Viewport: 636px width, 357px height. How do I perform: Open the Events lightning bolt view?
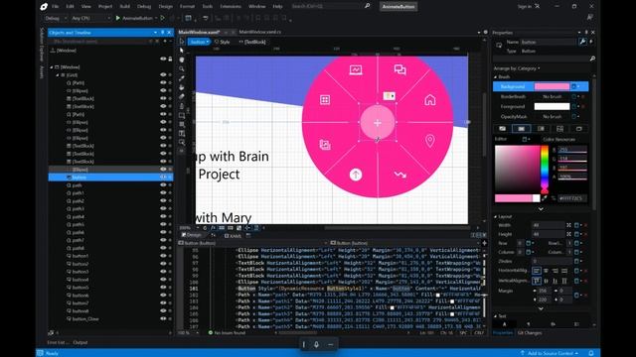point(591,42)
